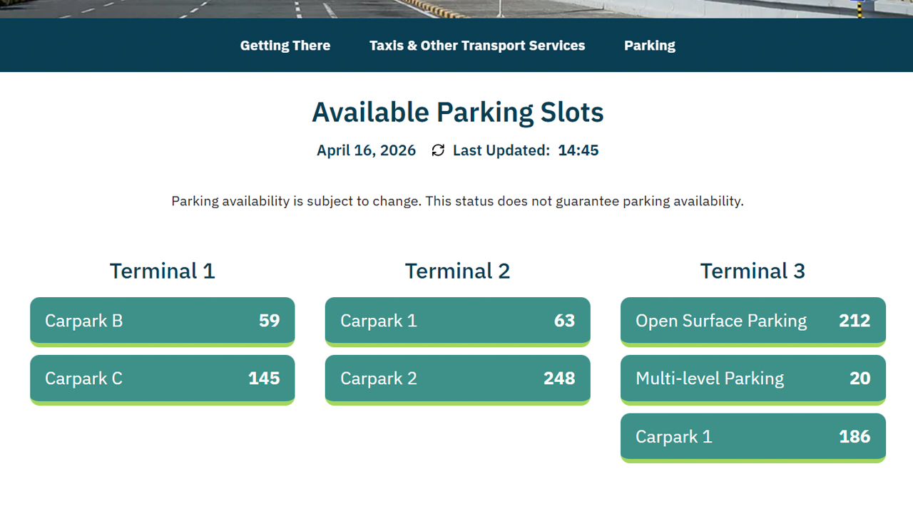Click Open Surface Parking card
The width and height of the screenshot is (913, 516).
[x=753, y=321]
